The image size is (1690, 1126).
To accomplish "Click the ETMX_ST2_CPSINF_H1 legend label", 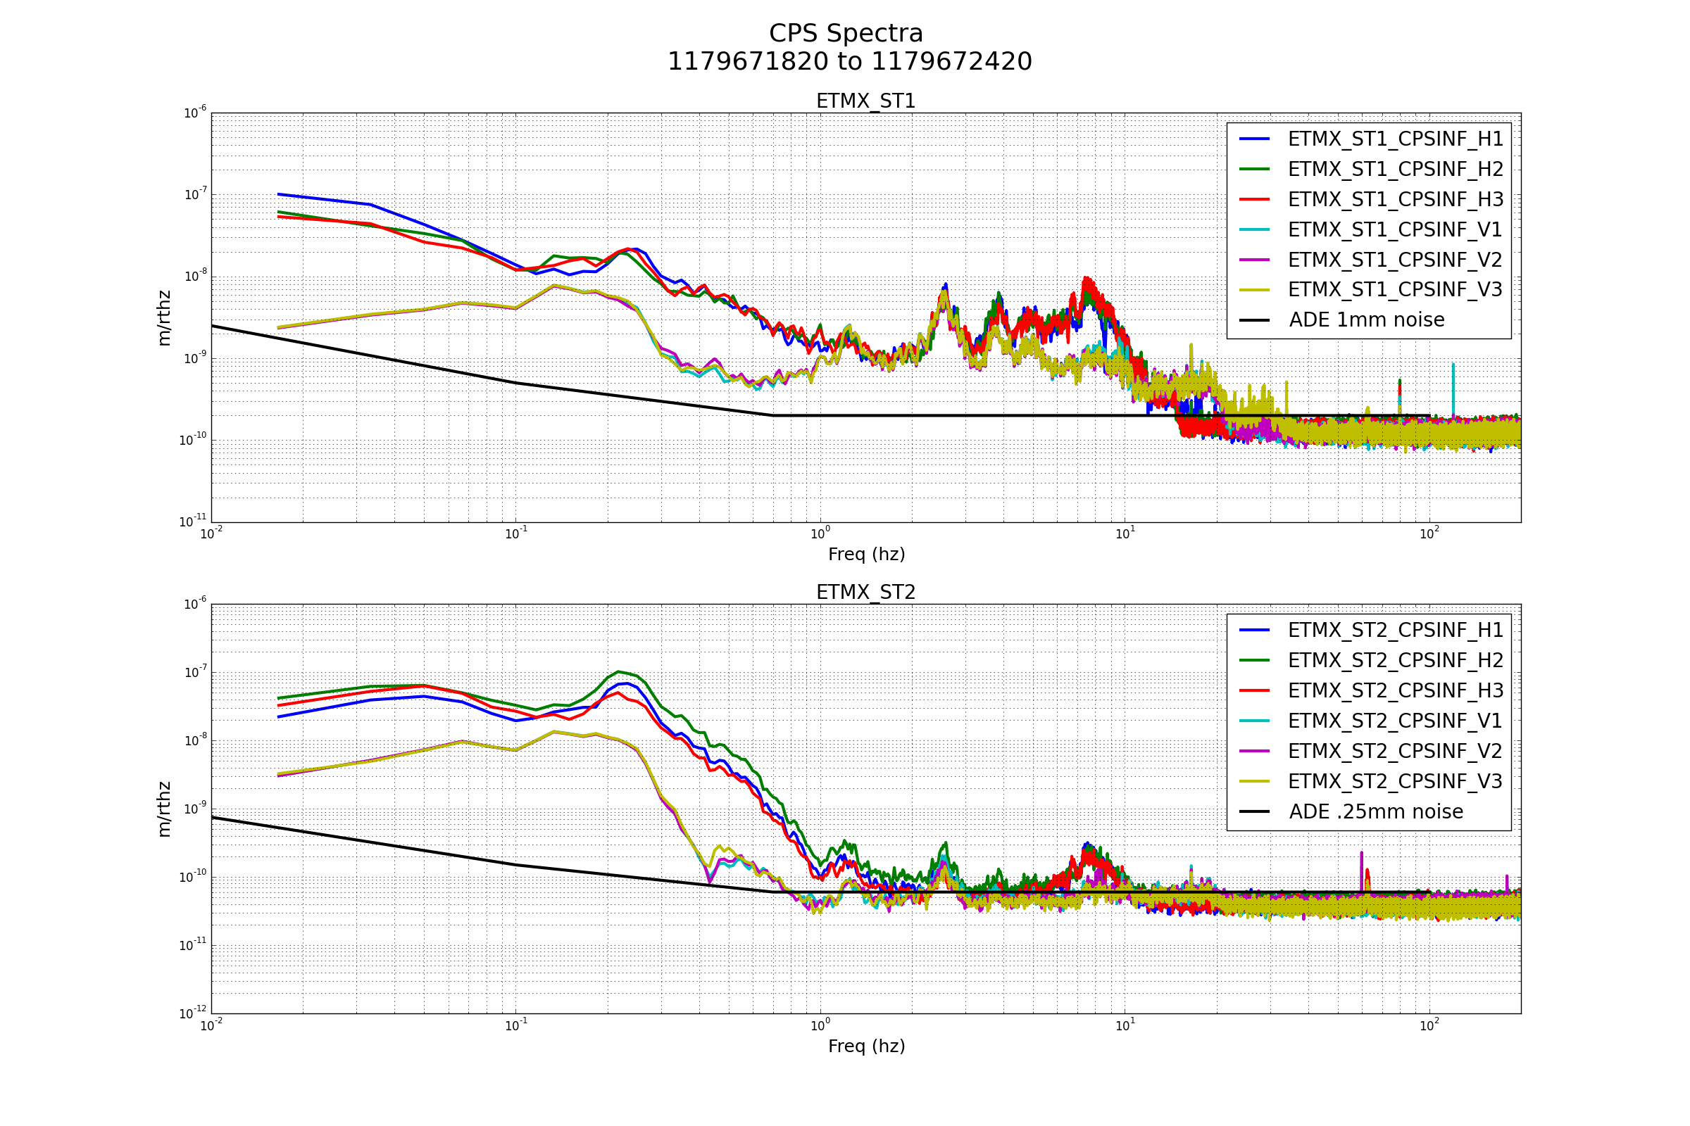I will 1395,631.
